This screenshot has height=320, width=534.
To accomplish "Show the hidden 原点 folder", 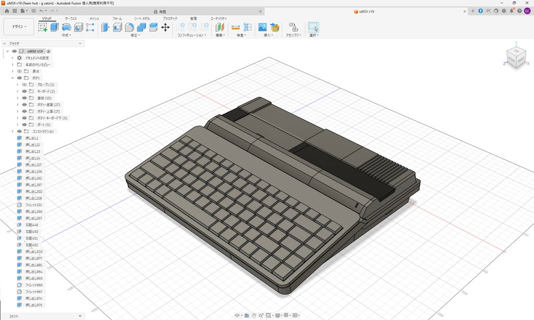I will coord(19,71).
